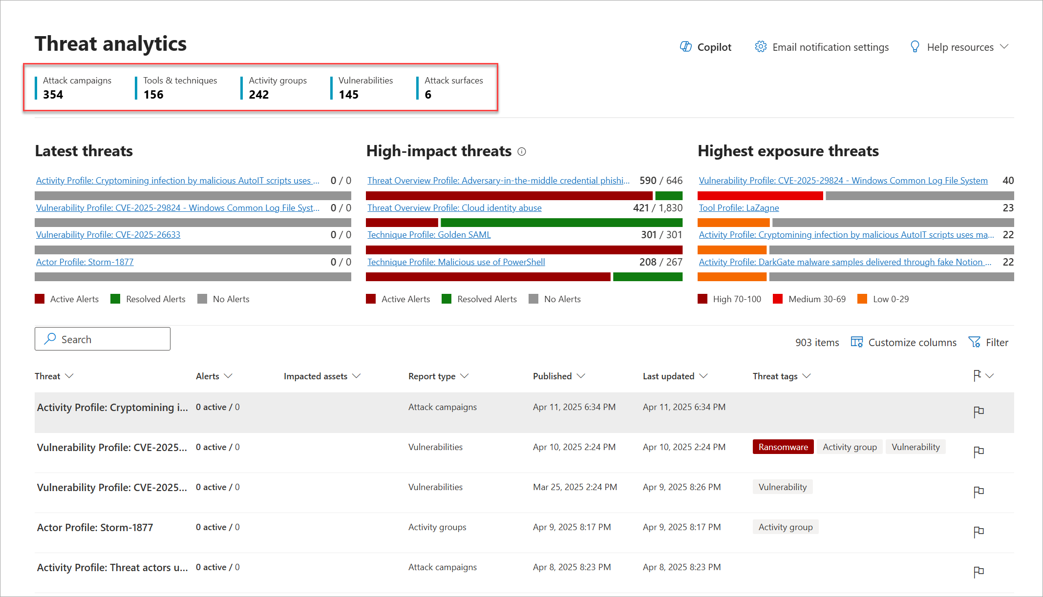
Task: Open the Filter funnel icon
Action: (x=974, y=342)
